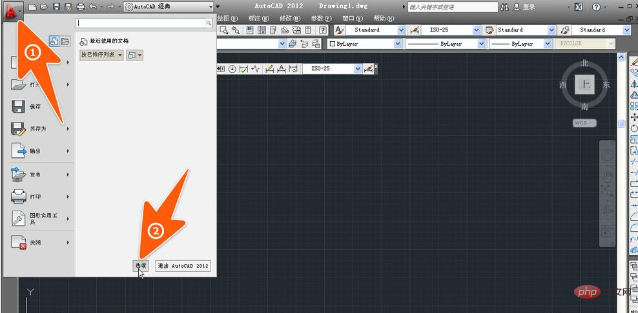
Task: Open the ByLayer color control dropdown
Action: pyautogui.click(x=397, y=43)
